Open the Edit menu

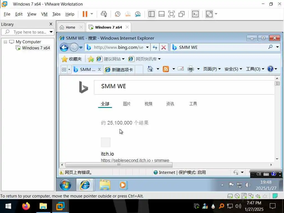point(19,14)
